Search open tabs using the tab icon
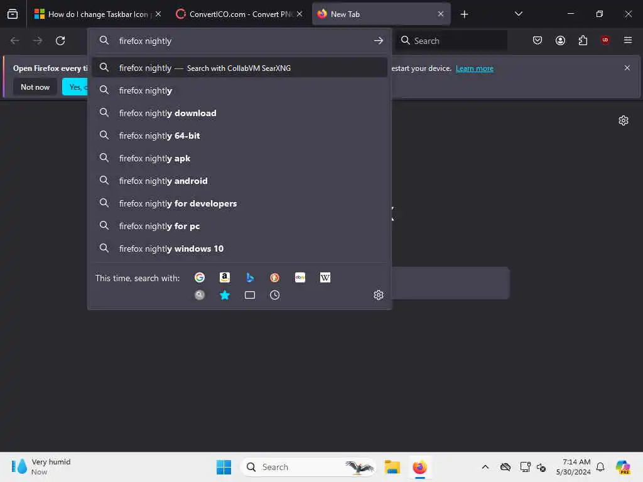Viewport: 643px width, 482px height. pos(250,295)
